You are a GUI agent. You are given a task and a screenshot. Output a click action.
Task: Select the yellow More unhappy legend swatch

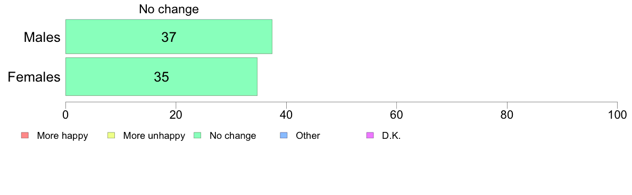point(111,136)
